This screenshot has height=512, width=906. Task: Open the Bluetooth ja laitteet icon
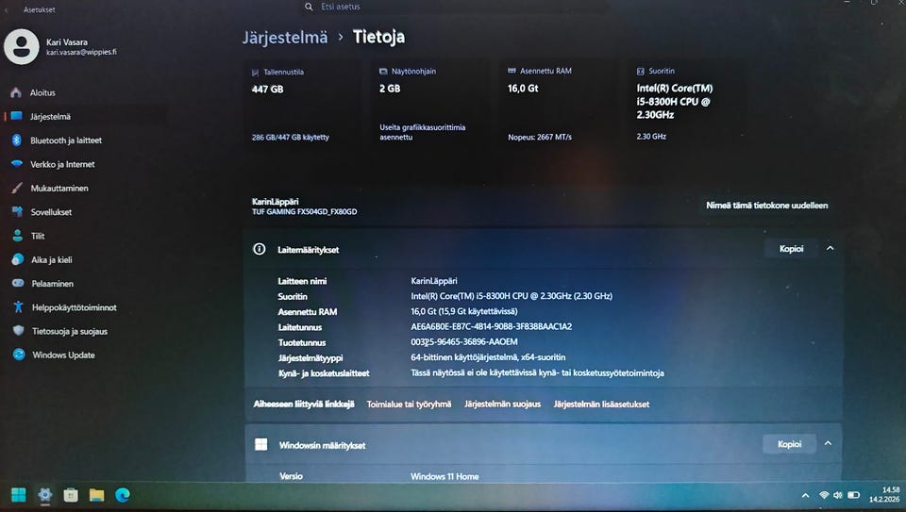[x=17, y=140]
